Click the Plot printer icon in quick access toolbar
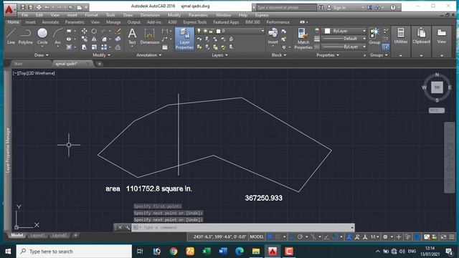Image resolution: width=459 pixels, height=258 pixels. click(39, 7)
